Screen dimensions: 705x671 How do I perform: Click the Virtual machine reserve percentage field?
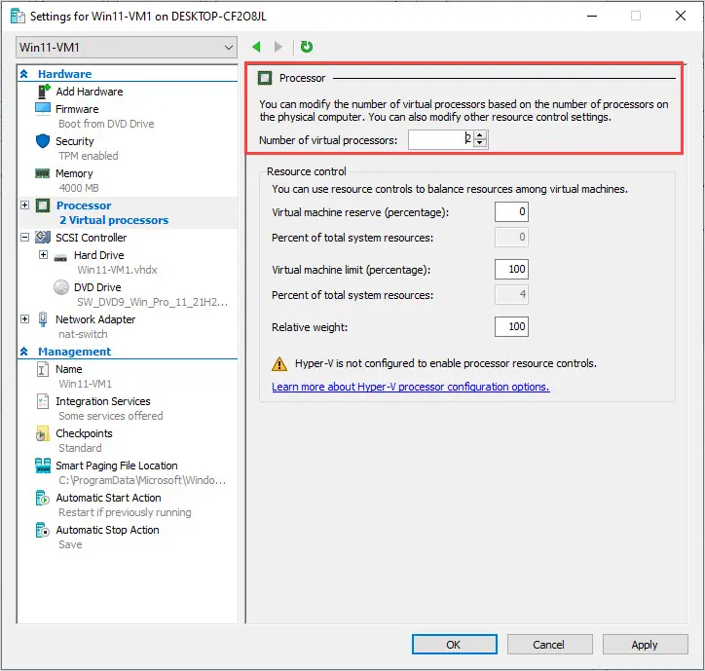(x=511, y=212)
